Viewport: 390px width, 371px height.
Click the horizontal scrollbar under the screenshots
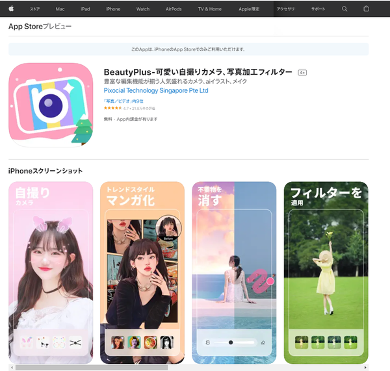pyautogui.click(x=92, y=368)
